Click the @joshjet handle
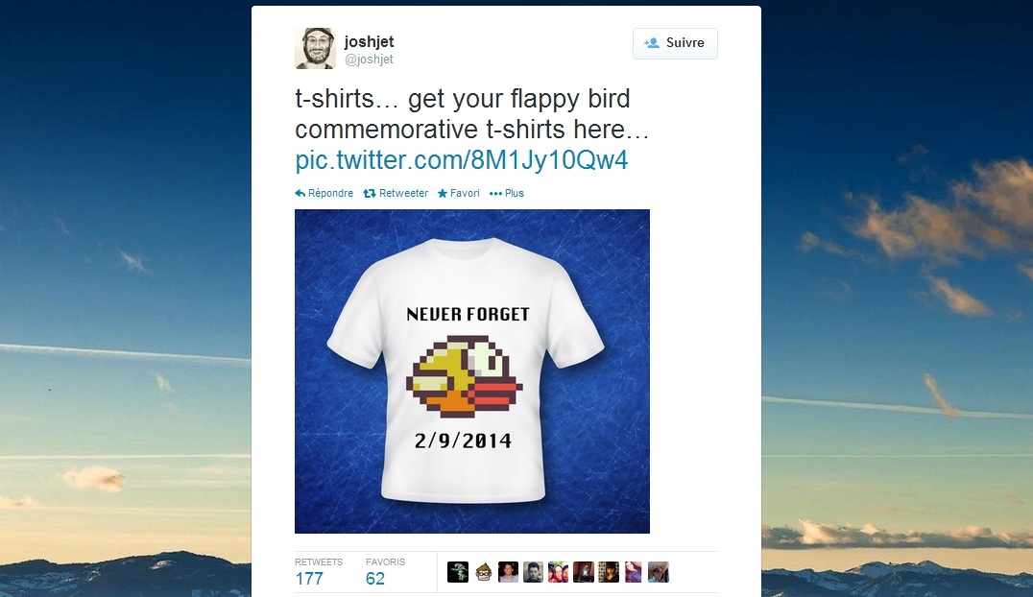 point(369,60)
